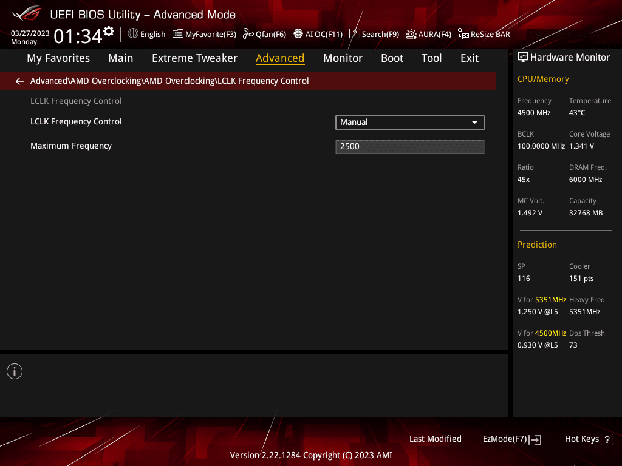Go to the Exit tab
The width and height of the screenshot is (622, 466).
click(x=470, y=58)
